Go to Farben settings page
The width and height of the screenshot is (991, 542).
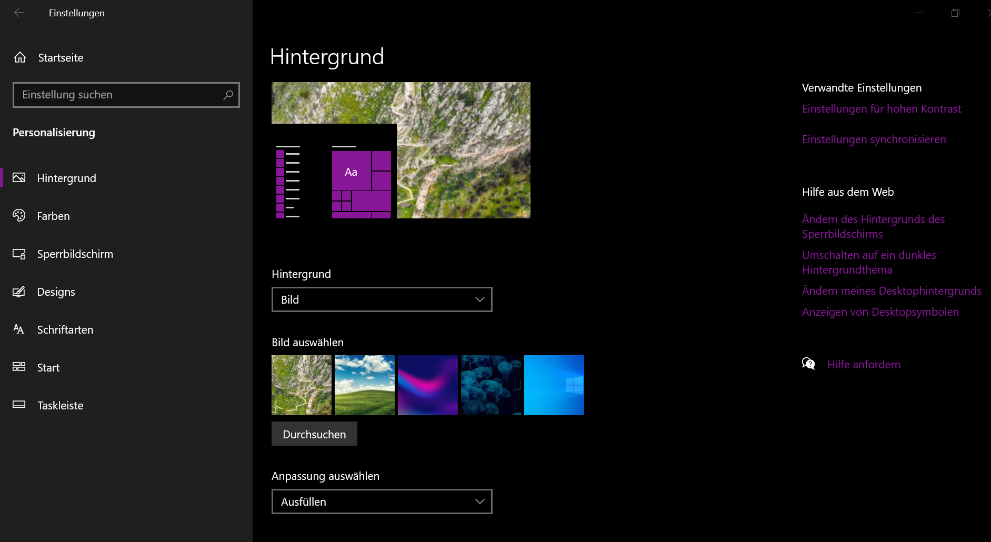(x=126, y=216)
